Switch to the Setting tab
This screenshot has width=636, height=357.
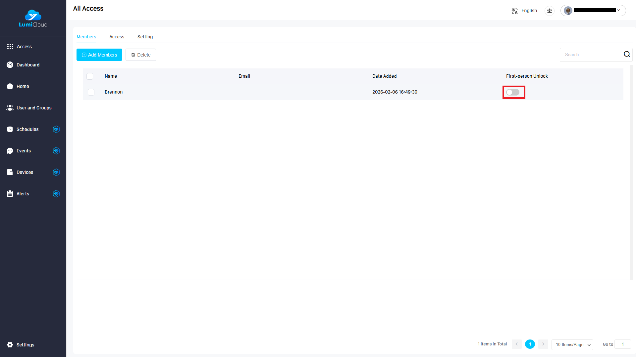145,37
